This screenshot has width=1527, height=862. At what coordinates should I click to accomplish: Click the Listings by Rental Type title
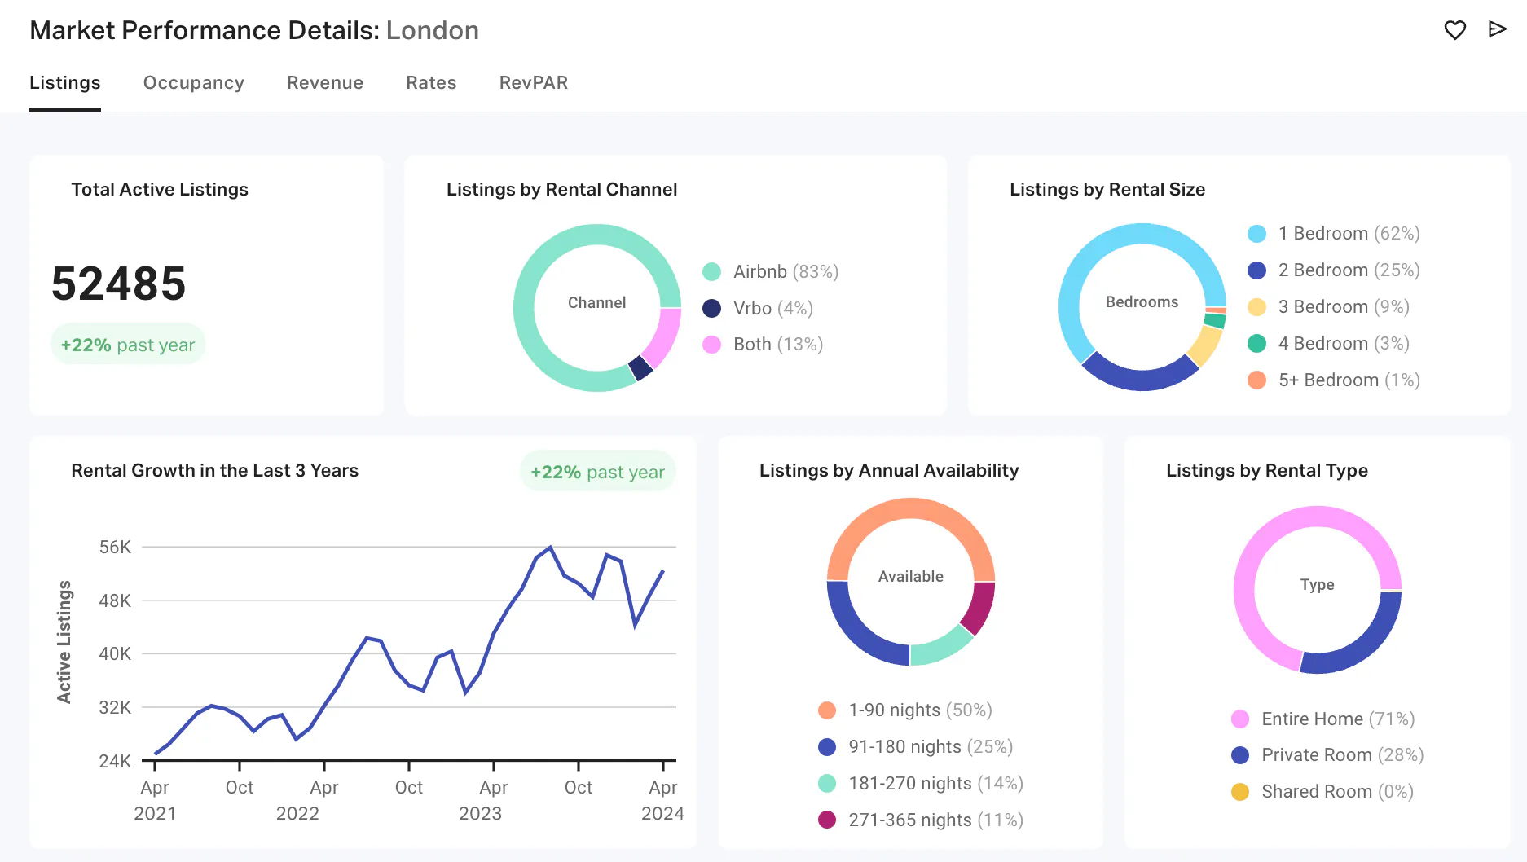point(1267,471)
